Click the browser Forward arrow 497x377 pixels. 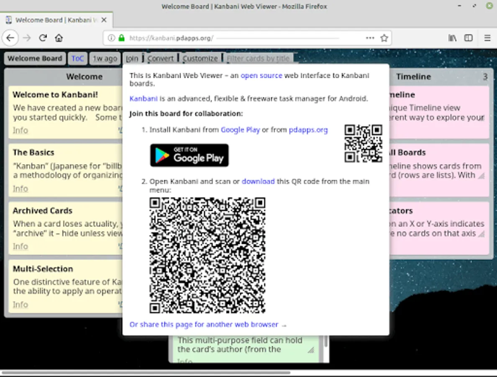[27, 38]
